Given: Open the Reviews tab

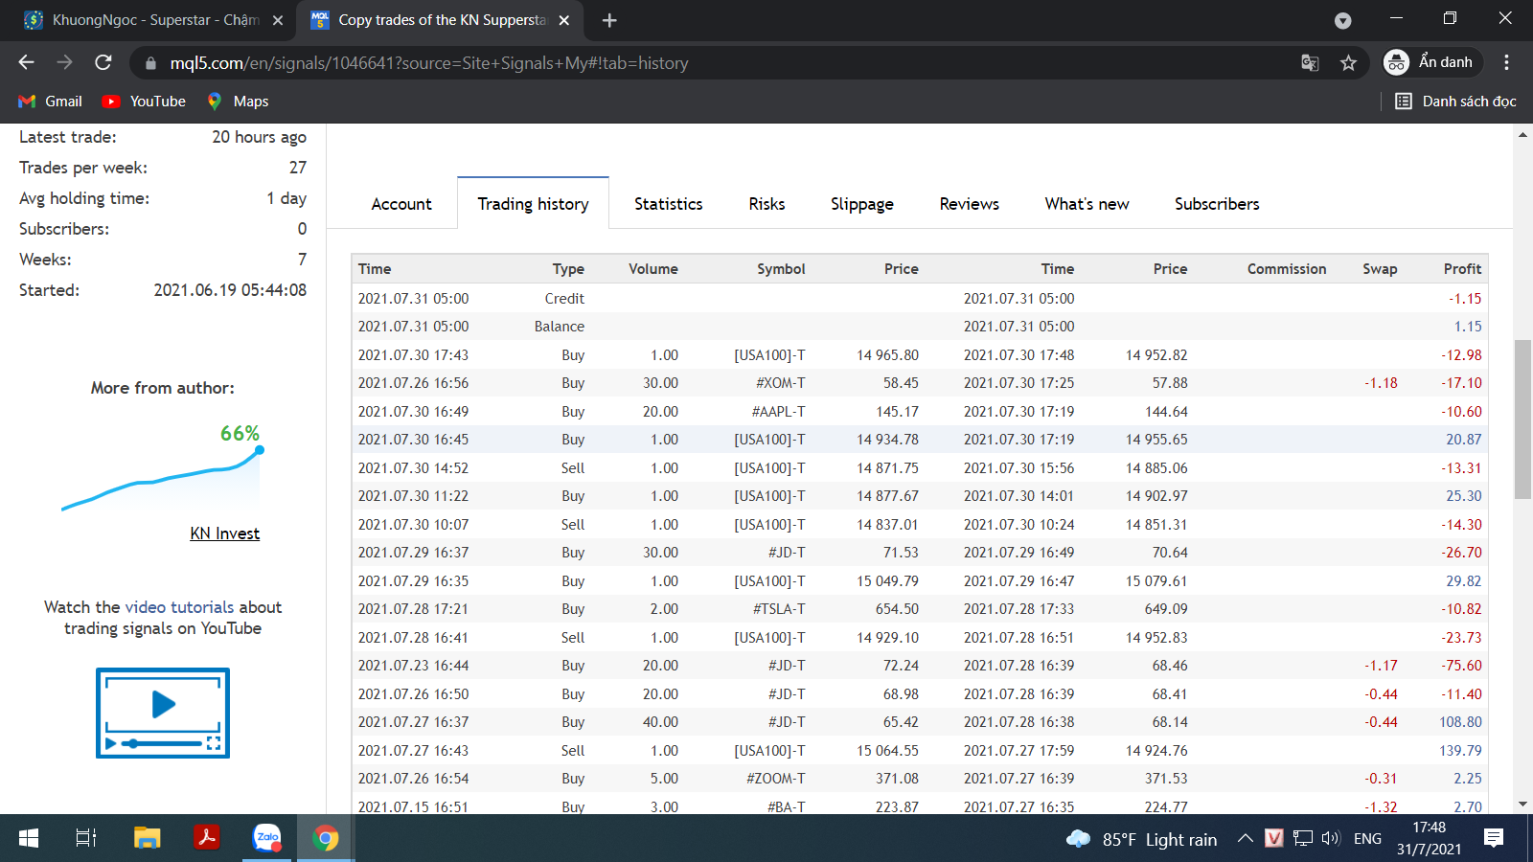Looking at the screenshot, I should pos(969,204).
